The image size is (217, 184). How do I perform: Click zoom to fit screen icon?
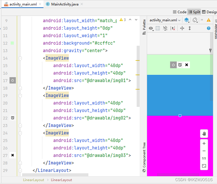coord(204,166)
